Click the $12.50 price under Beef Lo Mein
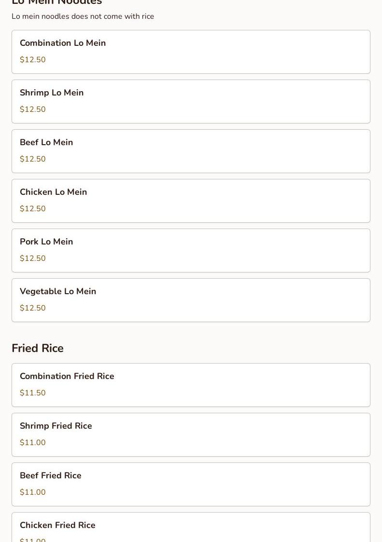Image resolution: width=382 pixels, height=542 pixels. [x=33, y=159]
